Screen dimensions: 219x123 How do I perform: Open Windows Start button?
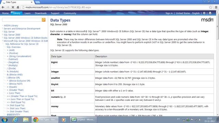pyautogui.click(x=4, y=120)
